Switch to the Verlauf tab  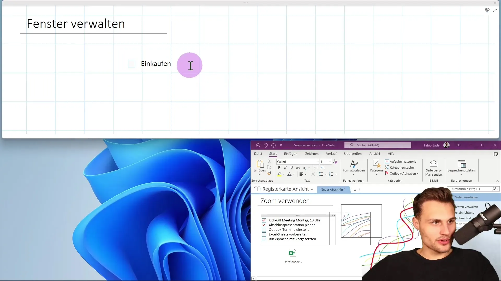coord(331,154)
